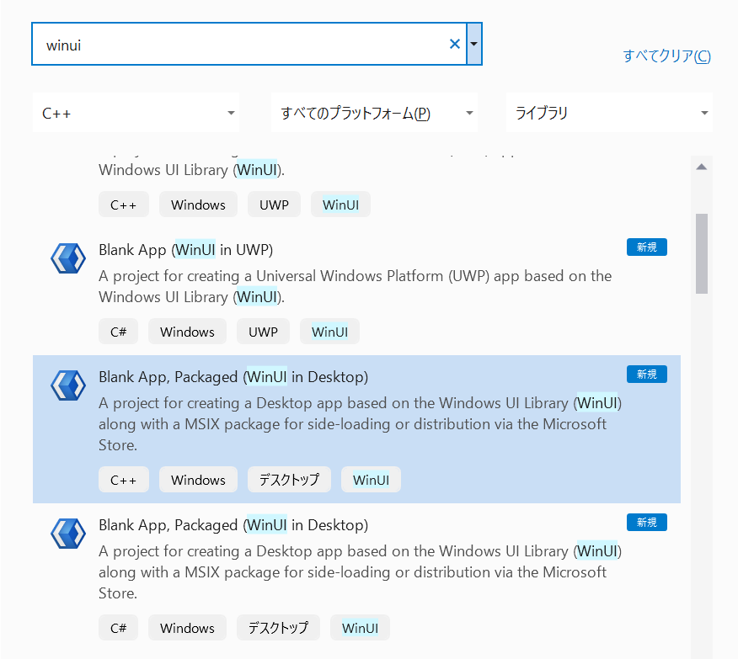This screenshot has height=659, width=738.
Task: Open the ライブラリ project type dropdown
Action: [x=609, y=113]
